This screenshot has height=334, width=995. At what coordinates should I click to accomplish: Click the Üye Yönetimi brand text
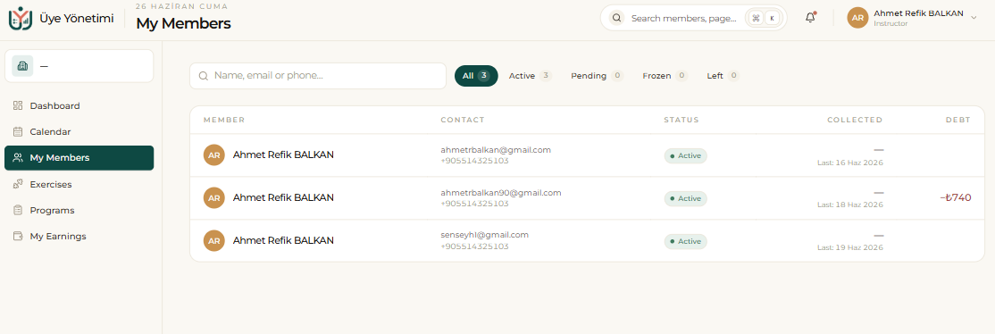(77, 19)
